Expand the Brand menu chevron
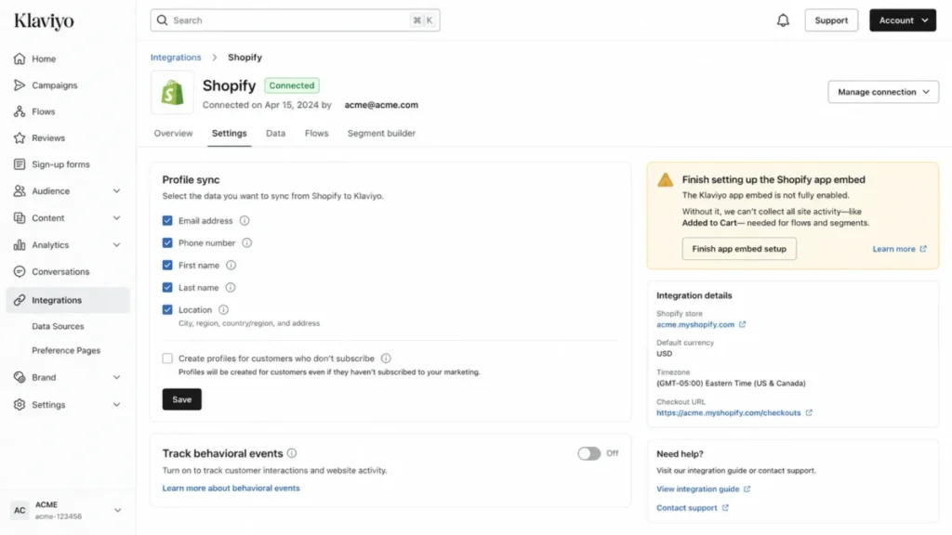The height and width of the screenshot is (535, 952). click(116, 377)
